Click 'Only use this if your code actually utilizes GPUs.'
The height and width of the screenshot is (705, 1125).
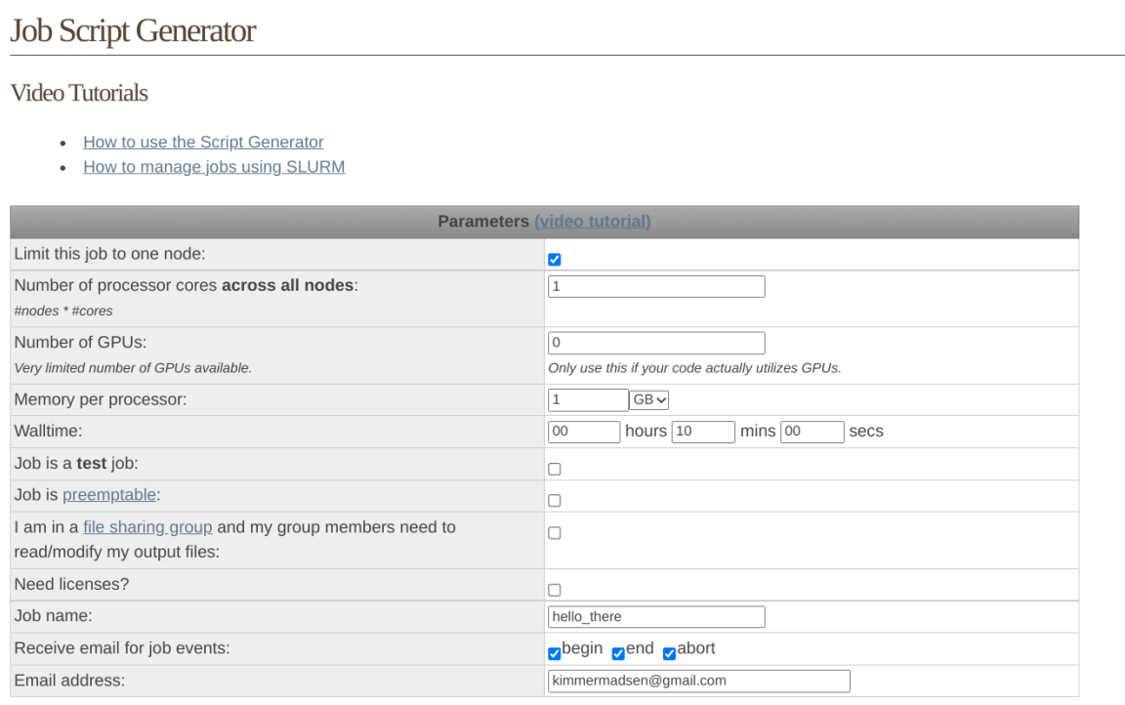tap(694, 368)
